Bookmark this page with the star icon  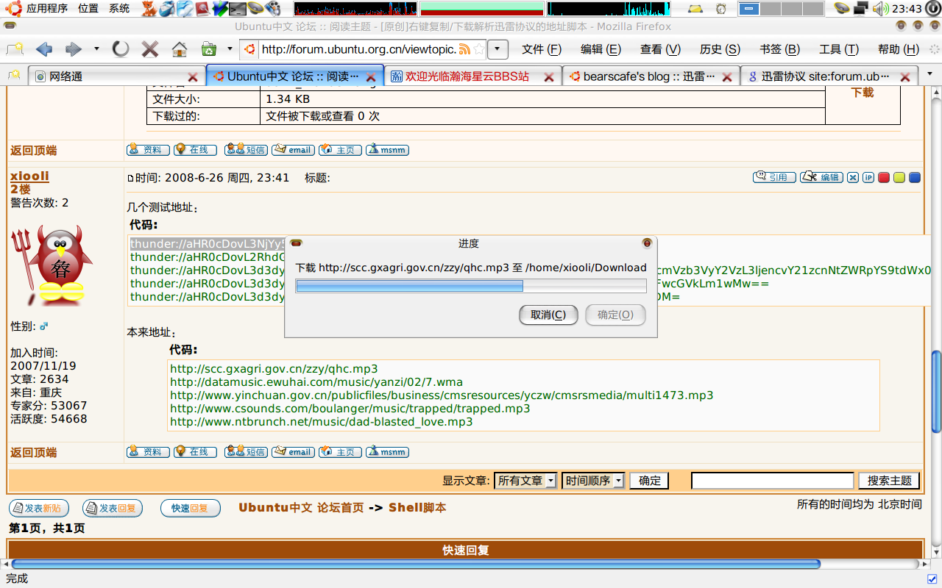[478, 49]
